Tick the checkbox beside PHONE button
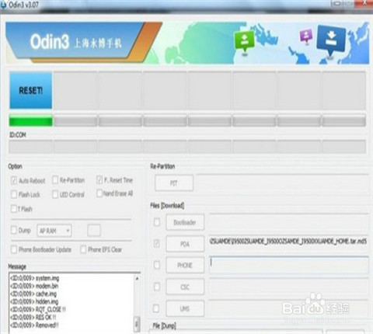Image resolution: width=373 pixels, height=334 pixels. (157, 265)
